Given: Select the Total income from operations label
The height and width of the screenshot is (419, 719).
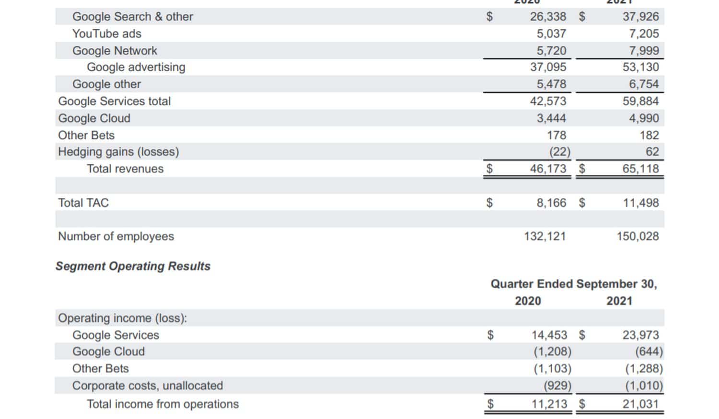Looking at the screenshot, I should tap(162, 404).
